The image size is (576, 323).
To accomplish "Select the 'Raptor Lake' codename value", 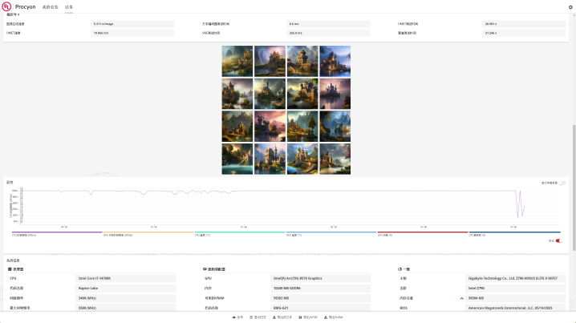I will click(126, 288).
